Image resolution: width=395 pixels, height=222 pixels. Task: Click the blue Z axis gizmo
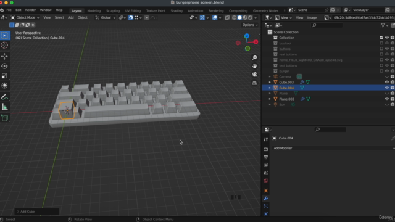tap(247, 36)
